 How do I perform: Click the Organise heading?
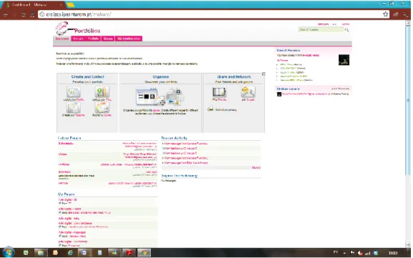point(161,76)
